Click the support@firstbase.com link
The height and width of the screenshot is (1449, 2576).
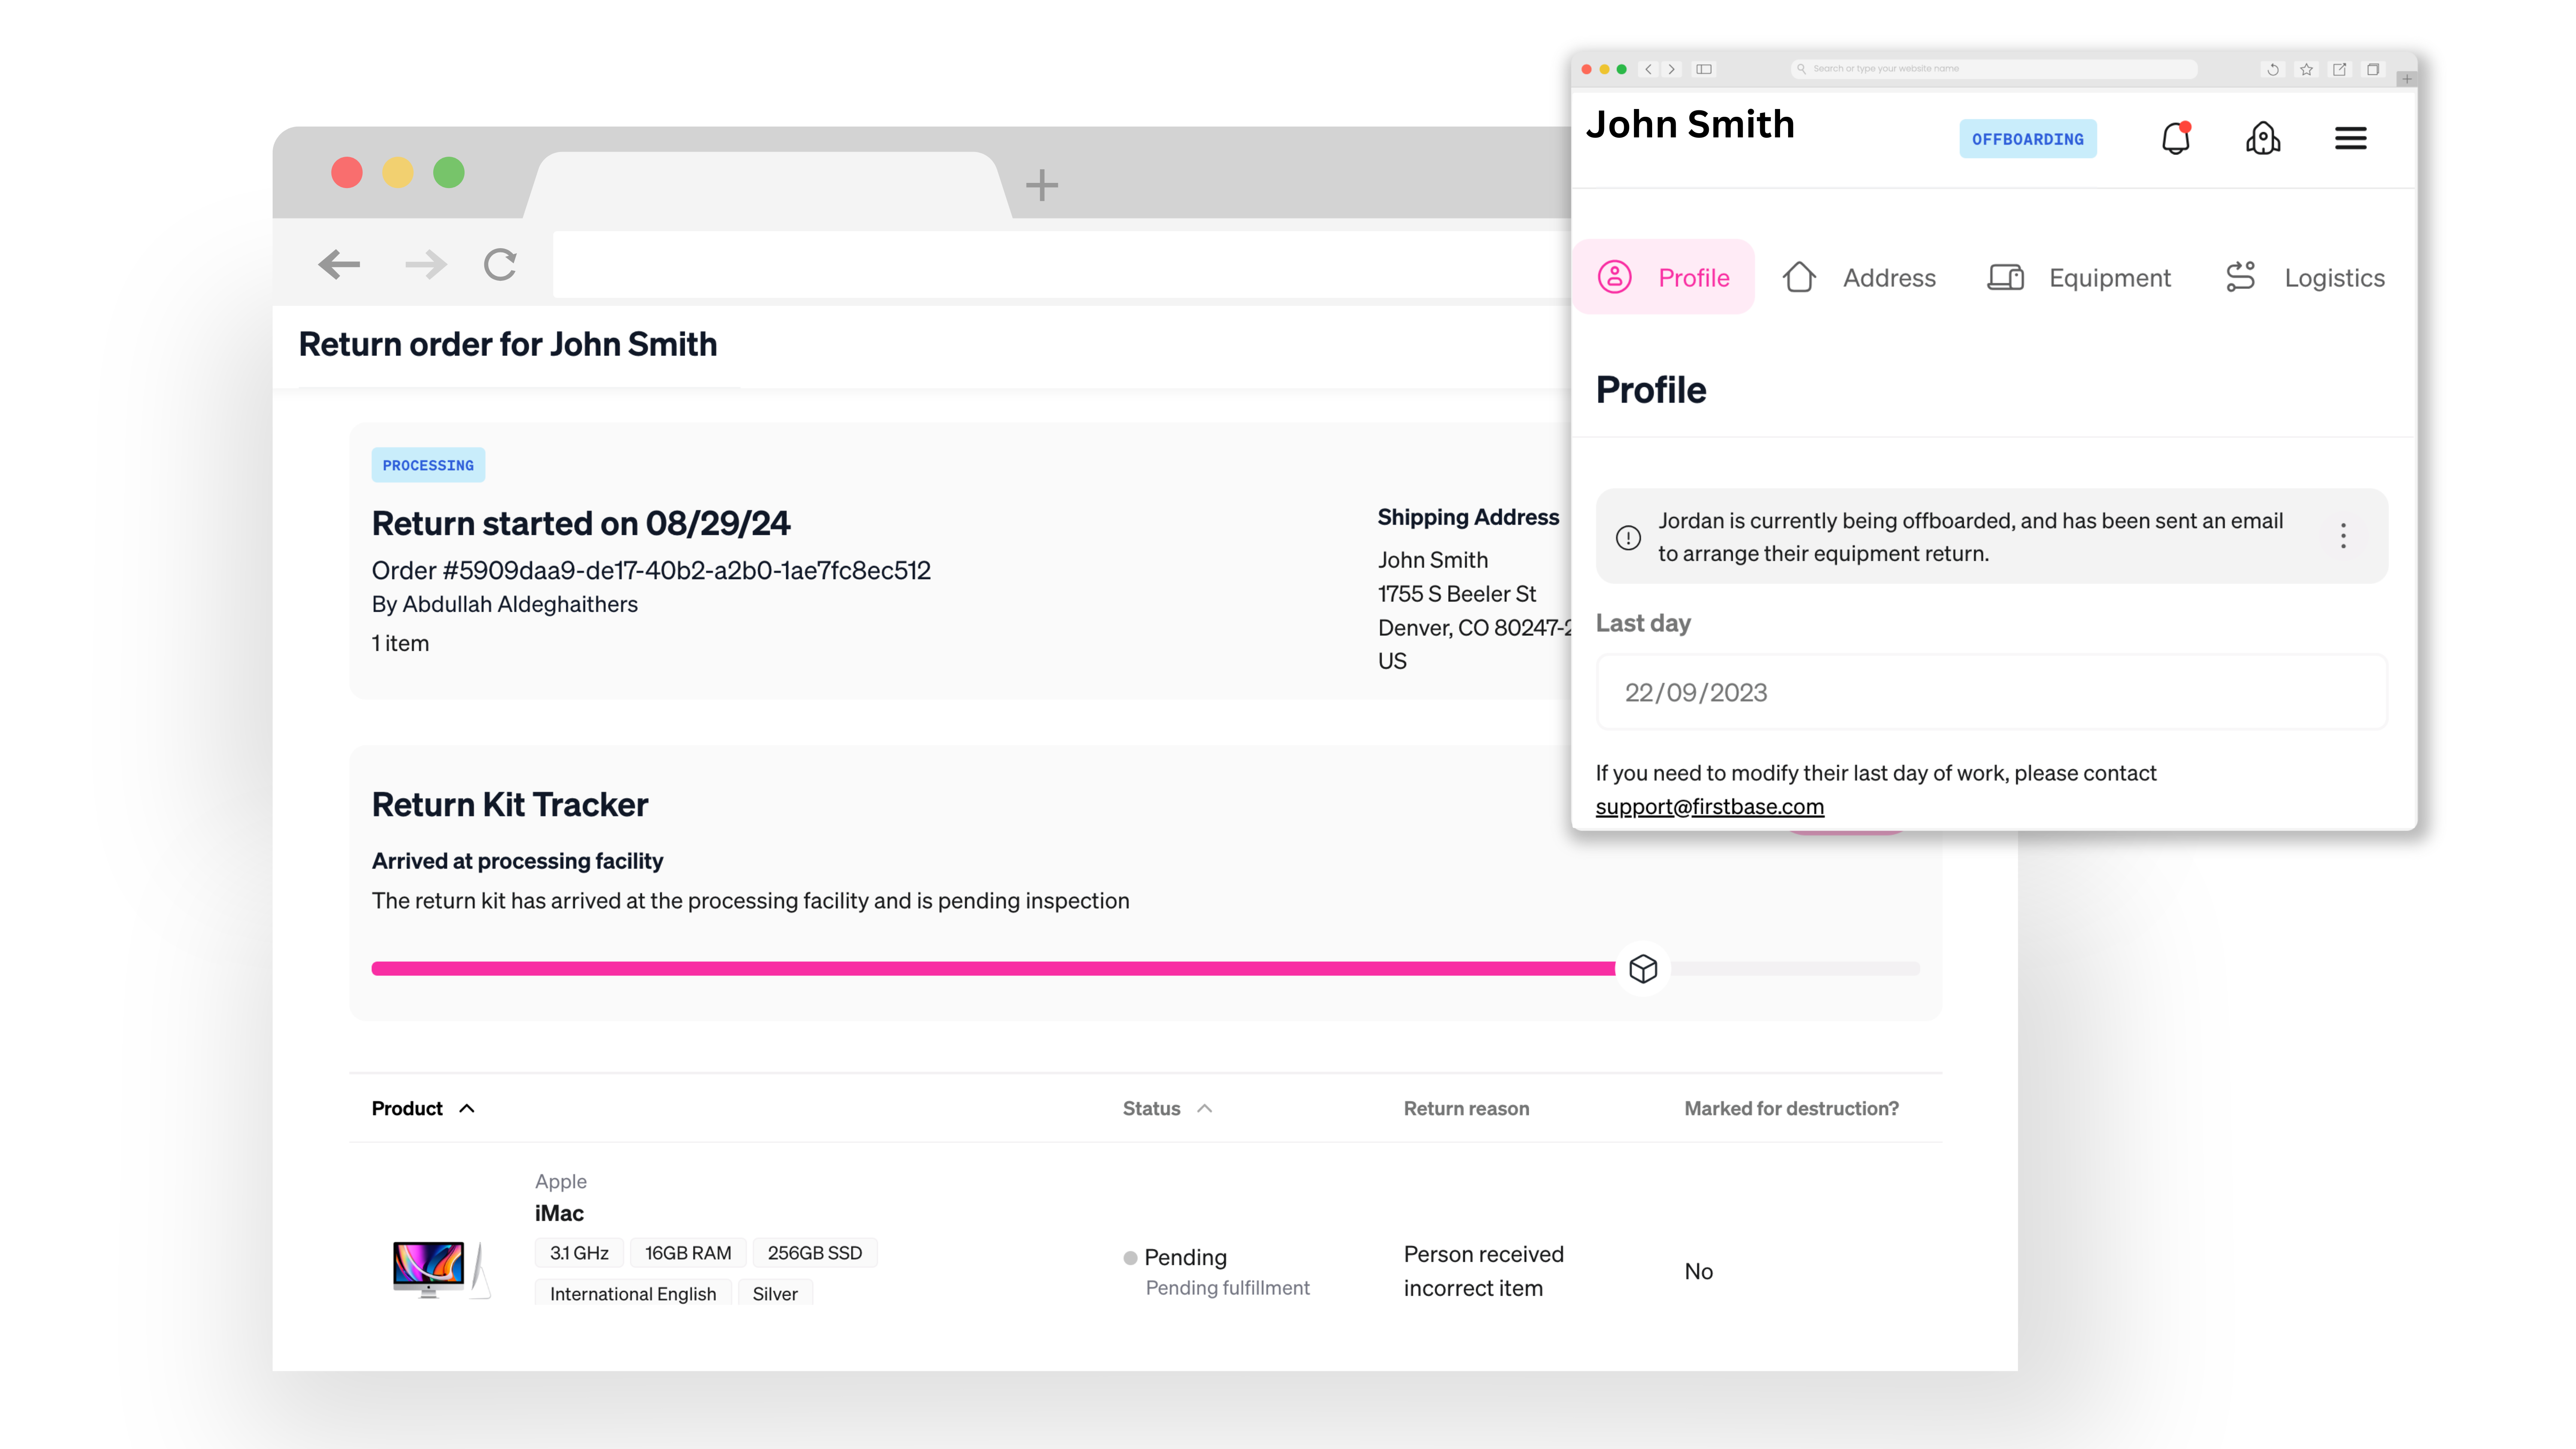(x=1709, y=806)
